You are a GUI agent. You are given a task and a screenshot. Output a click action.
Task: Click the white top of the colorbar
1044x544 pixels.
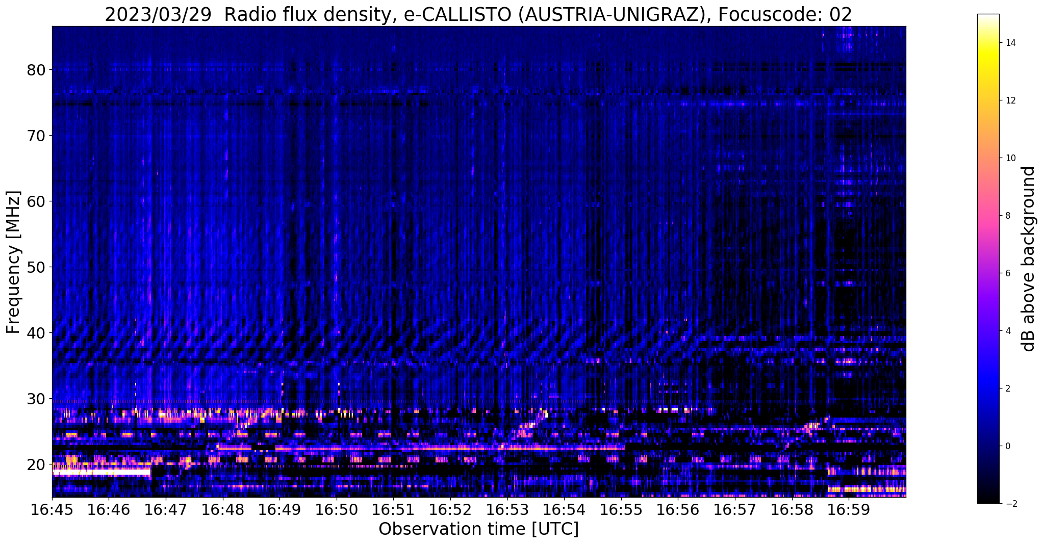tap(988, 18)
